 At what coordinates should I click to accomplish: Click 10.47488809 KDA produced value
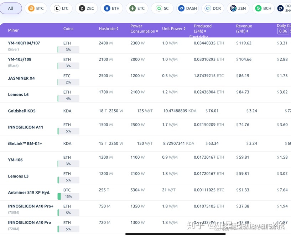(180, 111)
